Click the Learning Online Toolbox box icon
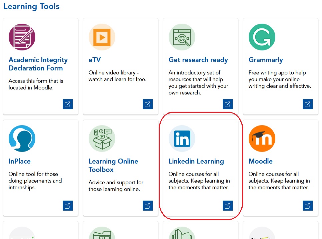Viewport: 322px width, 239px height. (102, 139)
